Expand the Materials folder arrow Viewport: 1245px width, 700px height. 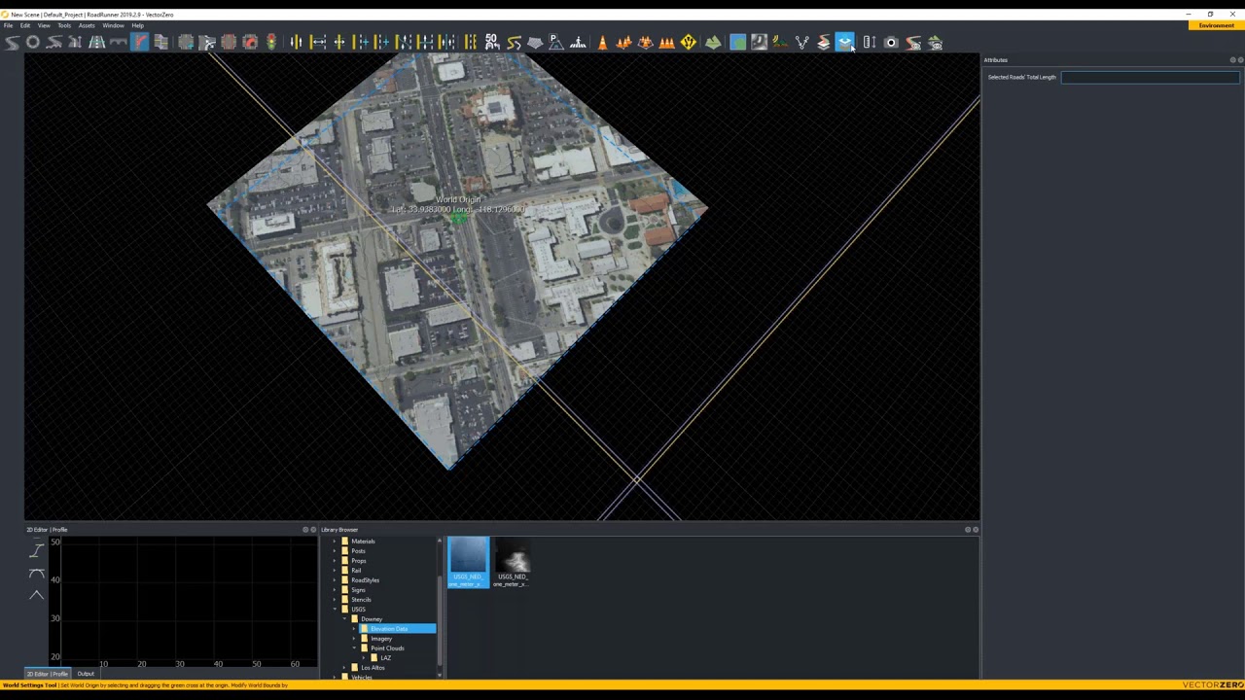click(x=335, y=542)
